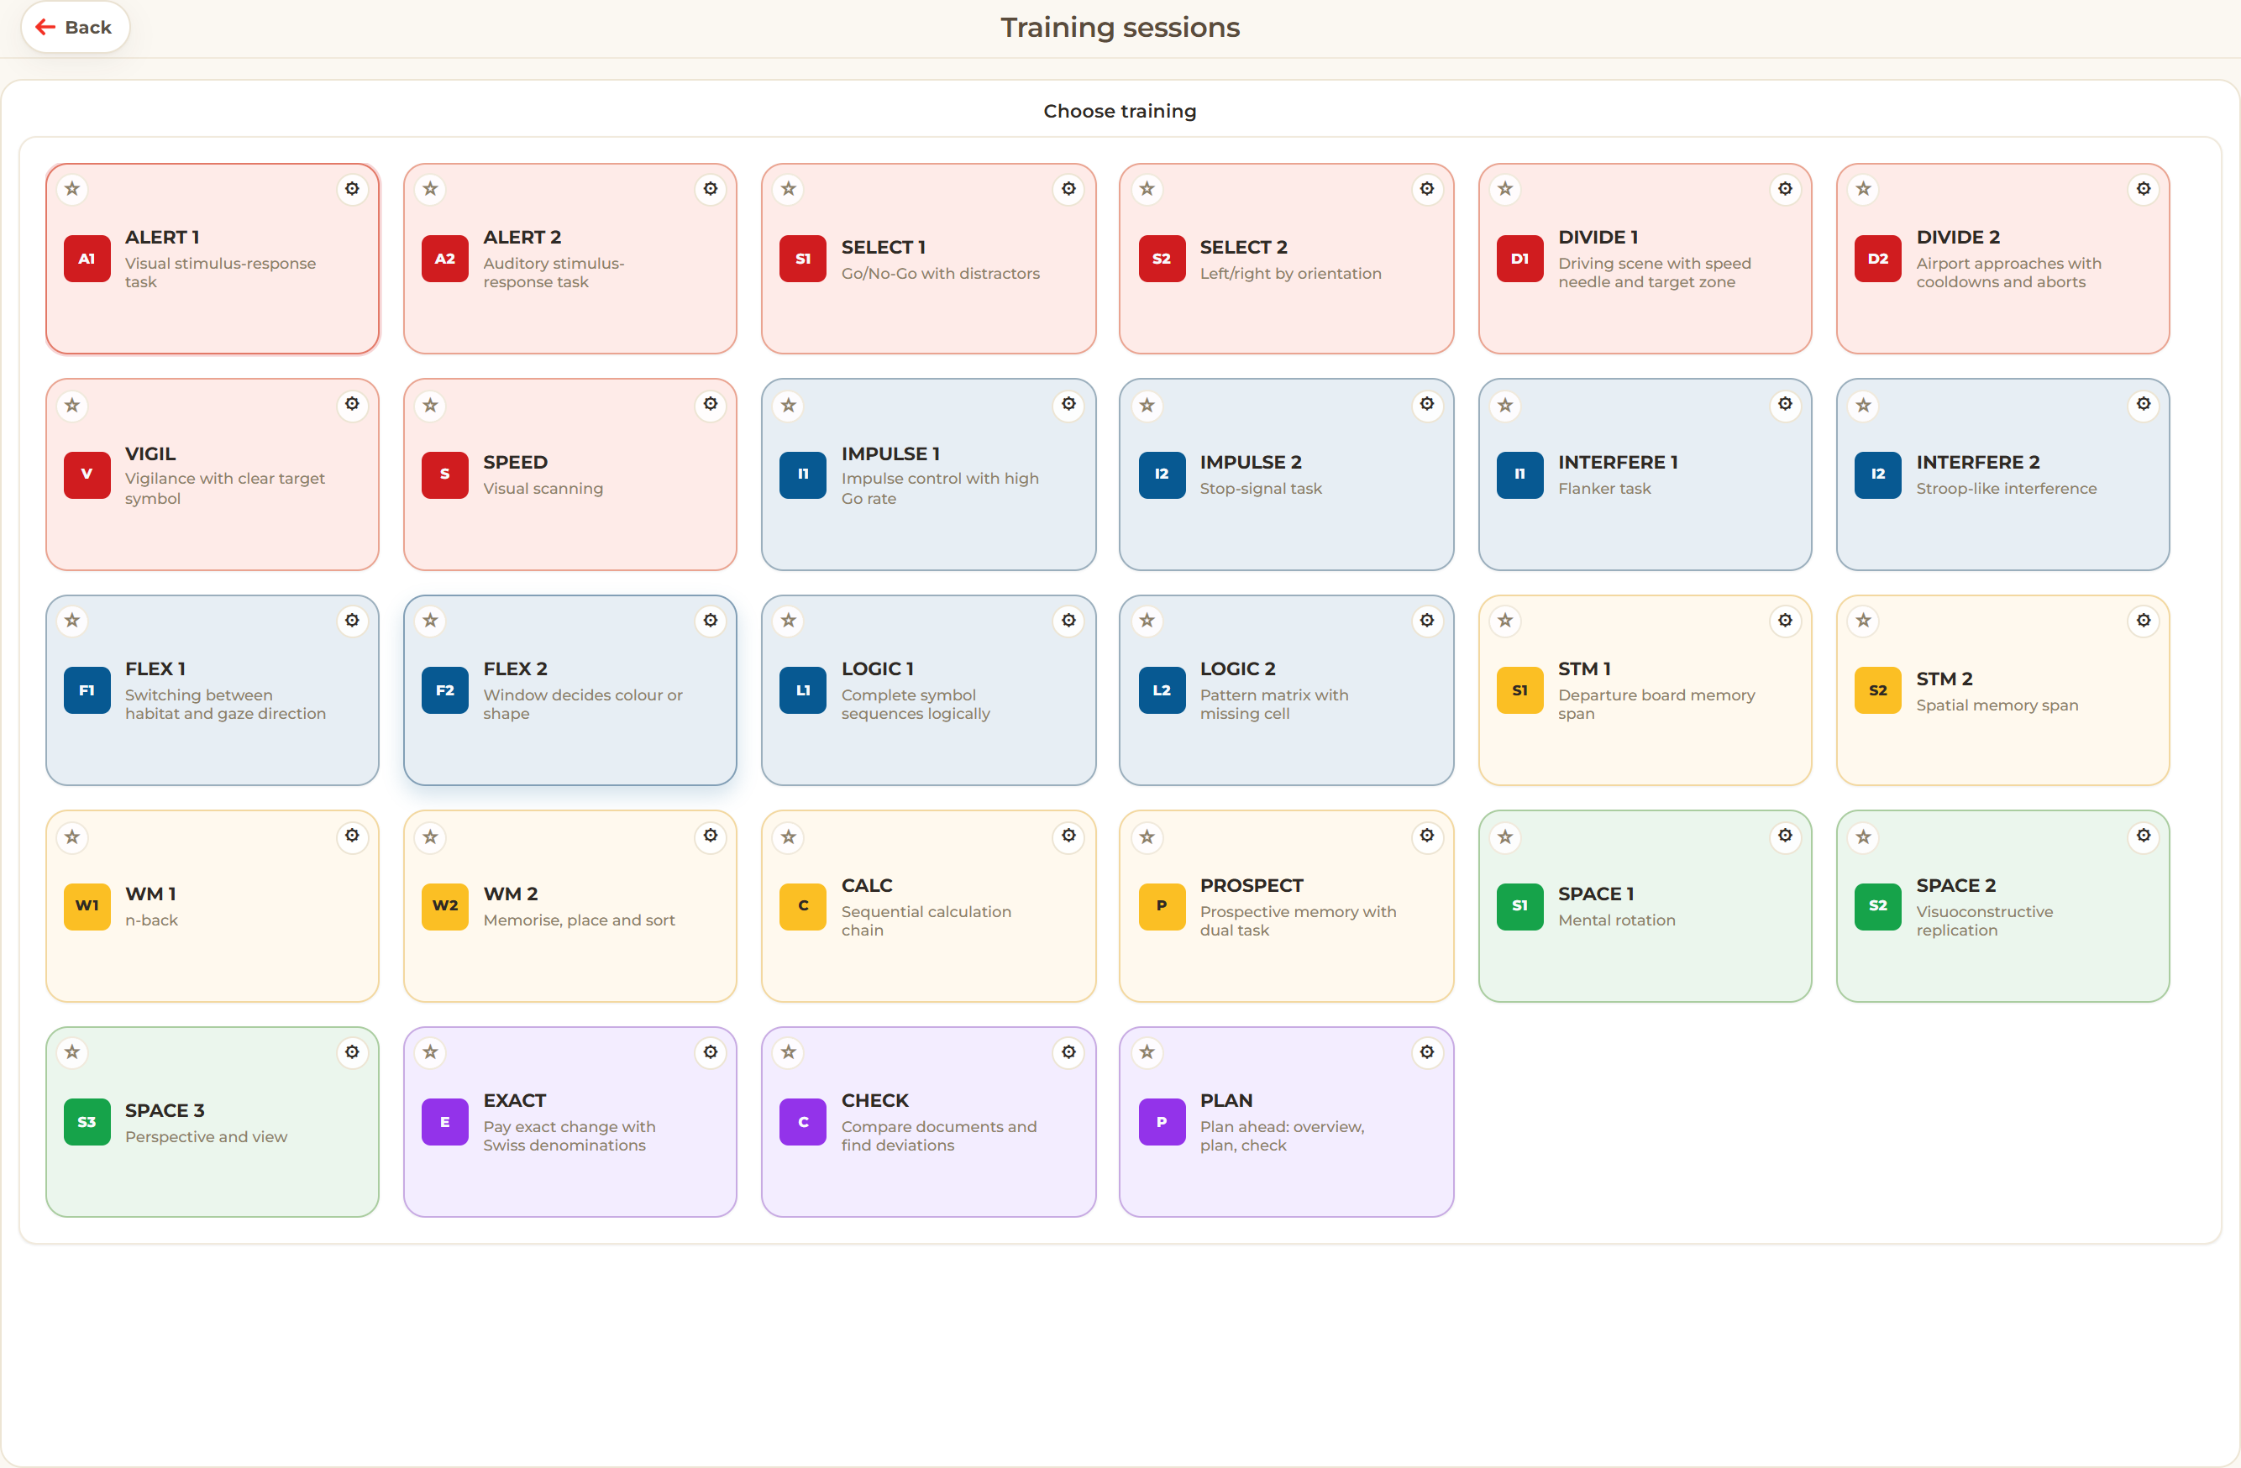Click the red D1 badge icon

pos(1519,259)
